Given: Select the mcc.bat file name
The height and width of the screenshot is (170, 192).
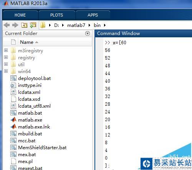Looking at the screenshot, I should pos(27,141).
